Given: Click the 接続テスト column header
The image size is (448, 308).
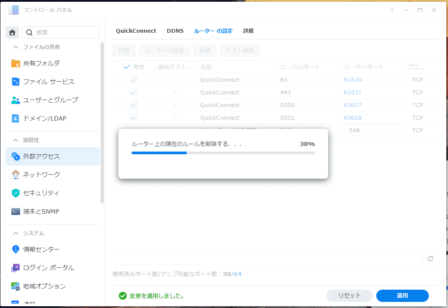Looking at the screenshot, I should (175, 67).
